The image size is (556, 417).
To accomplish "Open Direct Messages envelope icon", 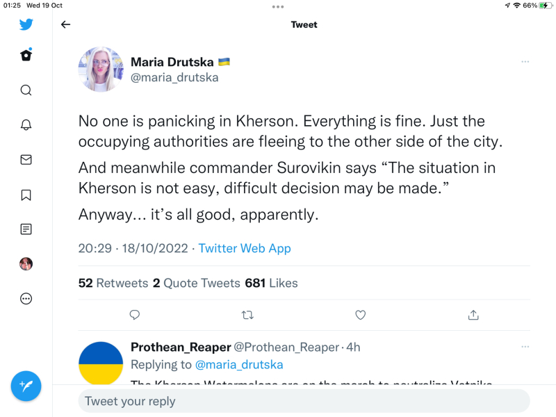I will (26, 160).
